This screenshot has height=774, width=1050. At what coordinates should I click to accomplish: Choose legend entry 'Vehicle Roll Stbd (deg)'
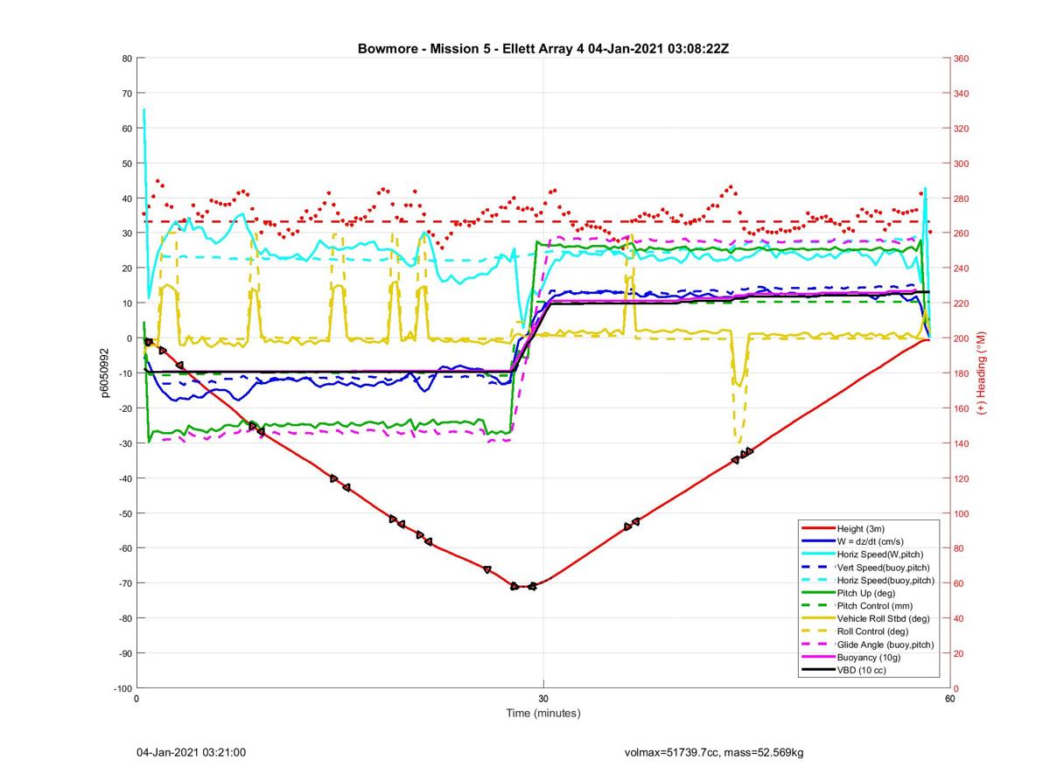click(x=884, y=618)
